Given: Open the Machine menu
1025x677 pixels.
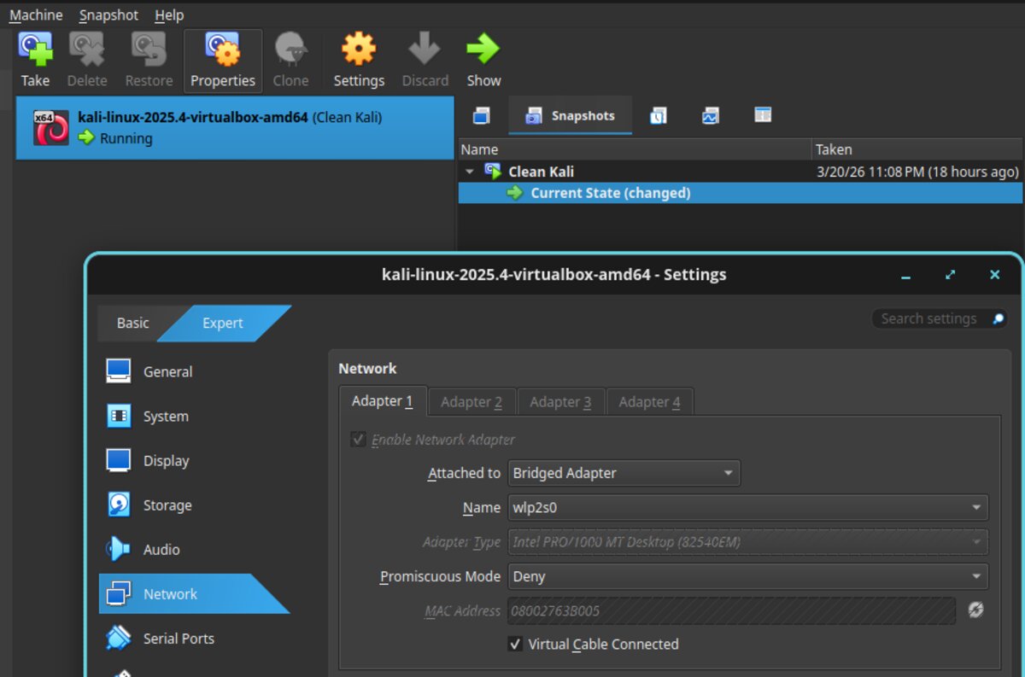Looking at the screenshot, I should pyautogui.click(x=35, y=15).
